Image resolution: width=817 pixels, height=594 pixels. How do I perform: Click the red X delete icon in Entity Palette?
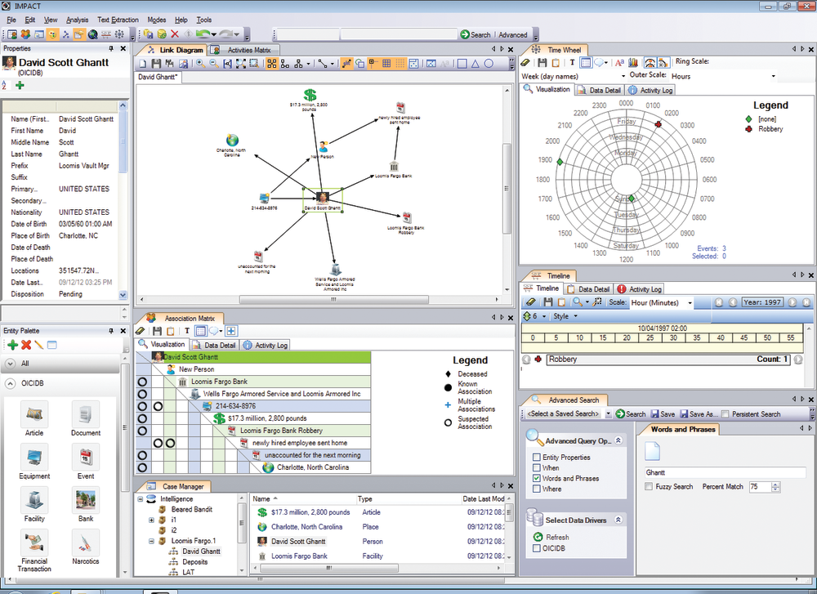click(x=26, y=346)
